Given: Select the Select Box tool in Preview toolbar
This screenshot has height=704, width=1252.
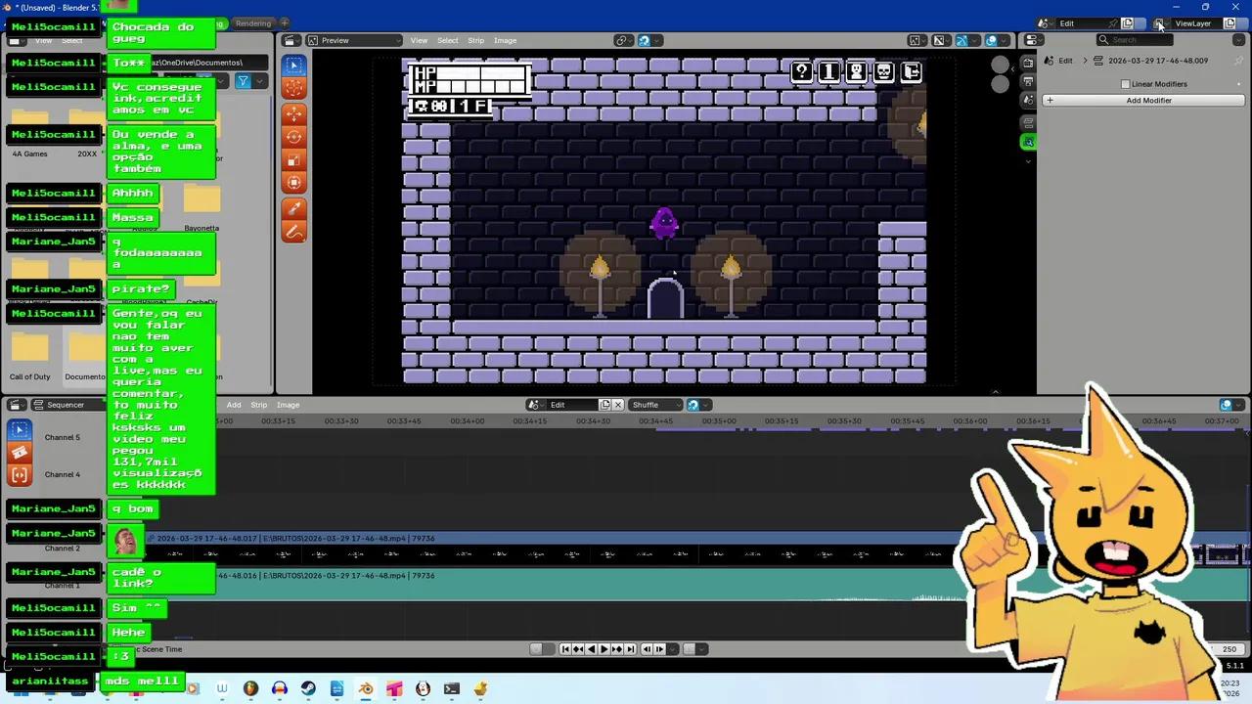Looking at the screenshot, I should point(293,66).
